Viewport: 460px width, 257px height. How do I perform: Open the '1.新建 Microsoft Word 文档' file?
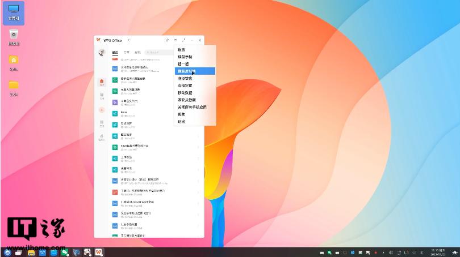coord(157,203)
